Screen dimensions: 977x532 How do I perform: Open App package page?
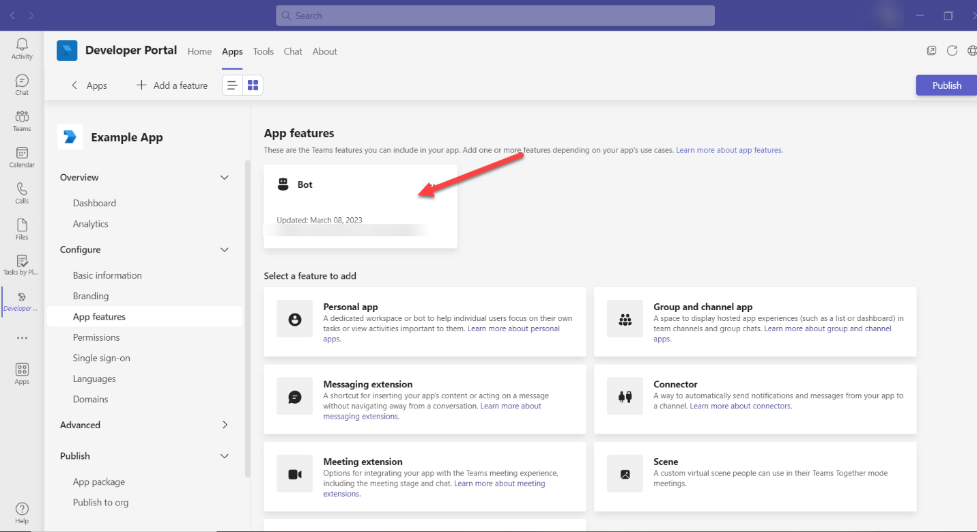[99, 481]
